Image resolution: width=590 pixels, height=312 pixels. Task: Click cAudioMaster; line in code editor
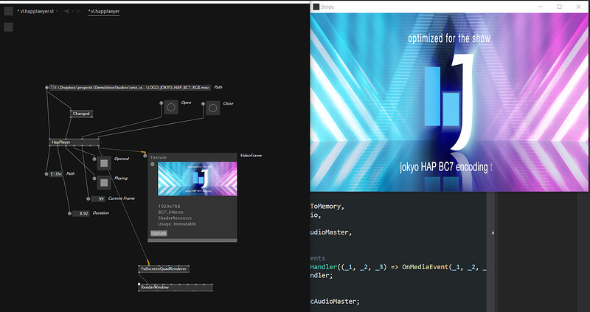[335, 302]
